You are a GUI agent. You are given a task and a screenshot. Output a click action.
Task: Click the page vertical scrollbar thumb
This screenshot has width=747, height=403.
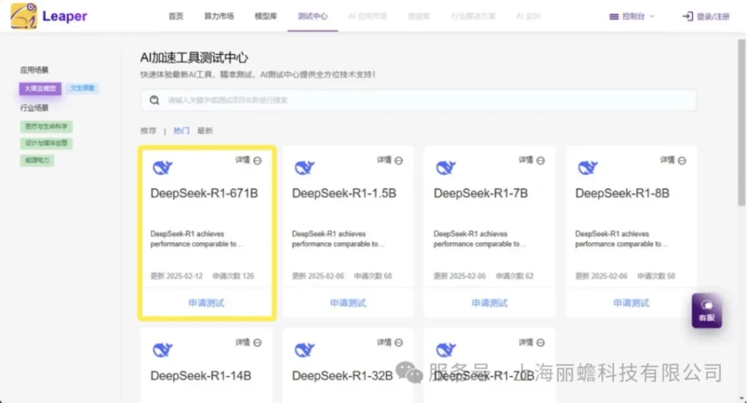point(741,122)
